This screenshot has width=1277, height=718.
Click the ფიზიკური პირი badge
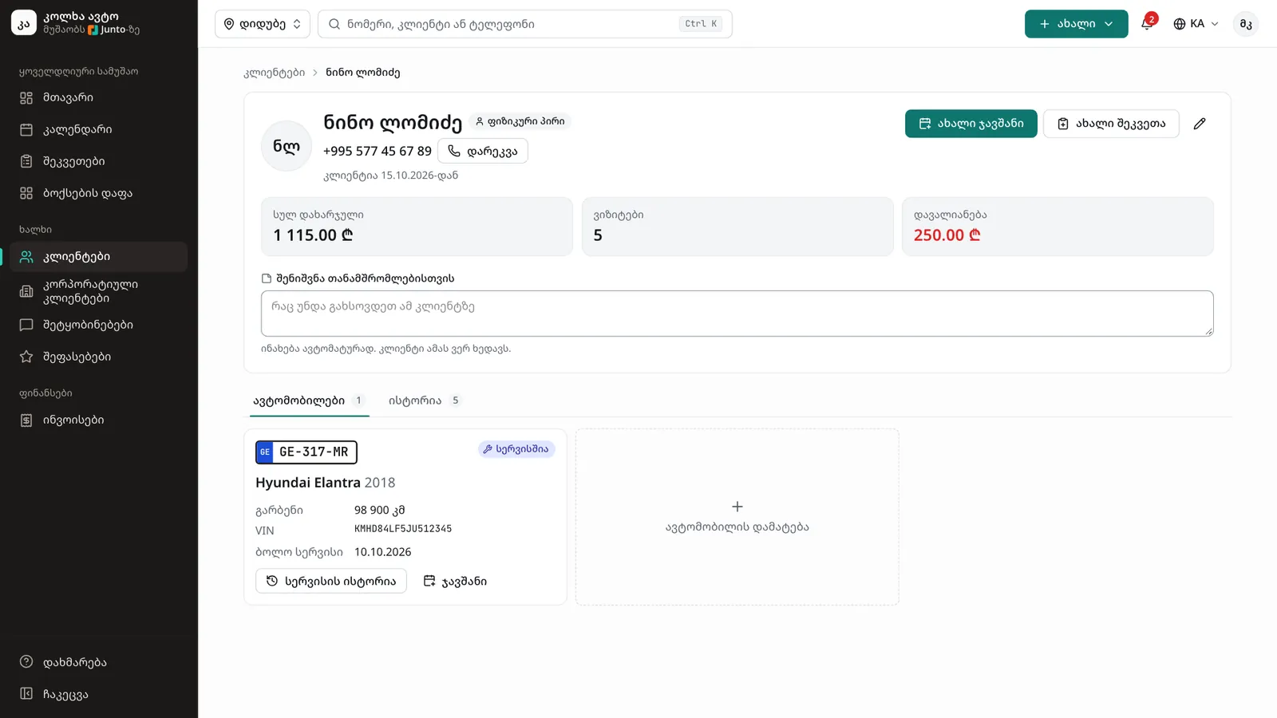tap(520, 121)
